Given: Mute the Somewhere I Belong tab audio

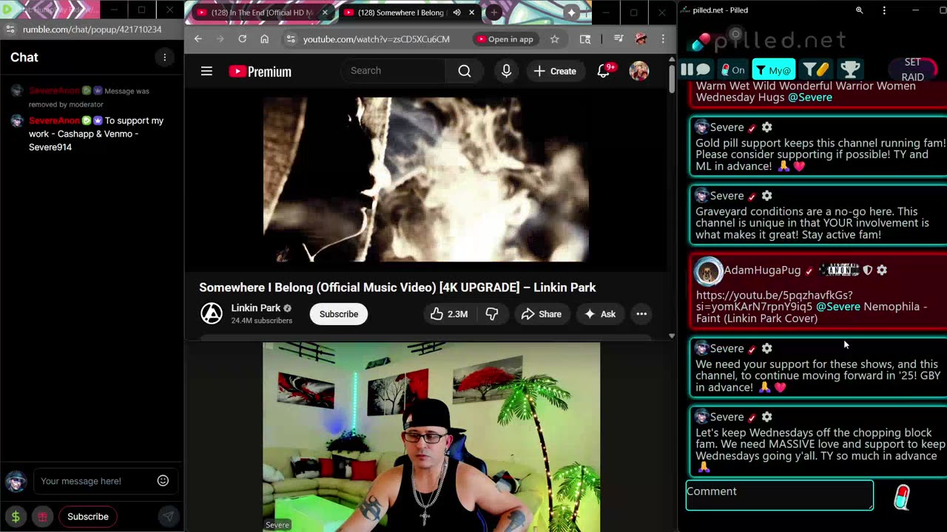Looking at the screenshot, I should (x=456, y=13).
